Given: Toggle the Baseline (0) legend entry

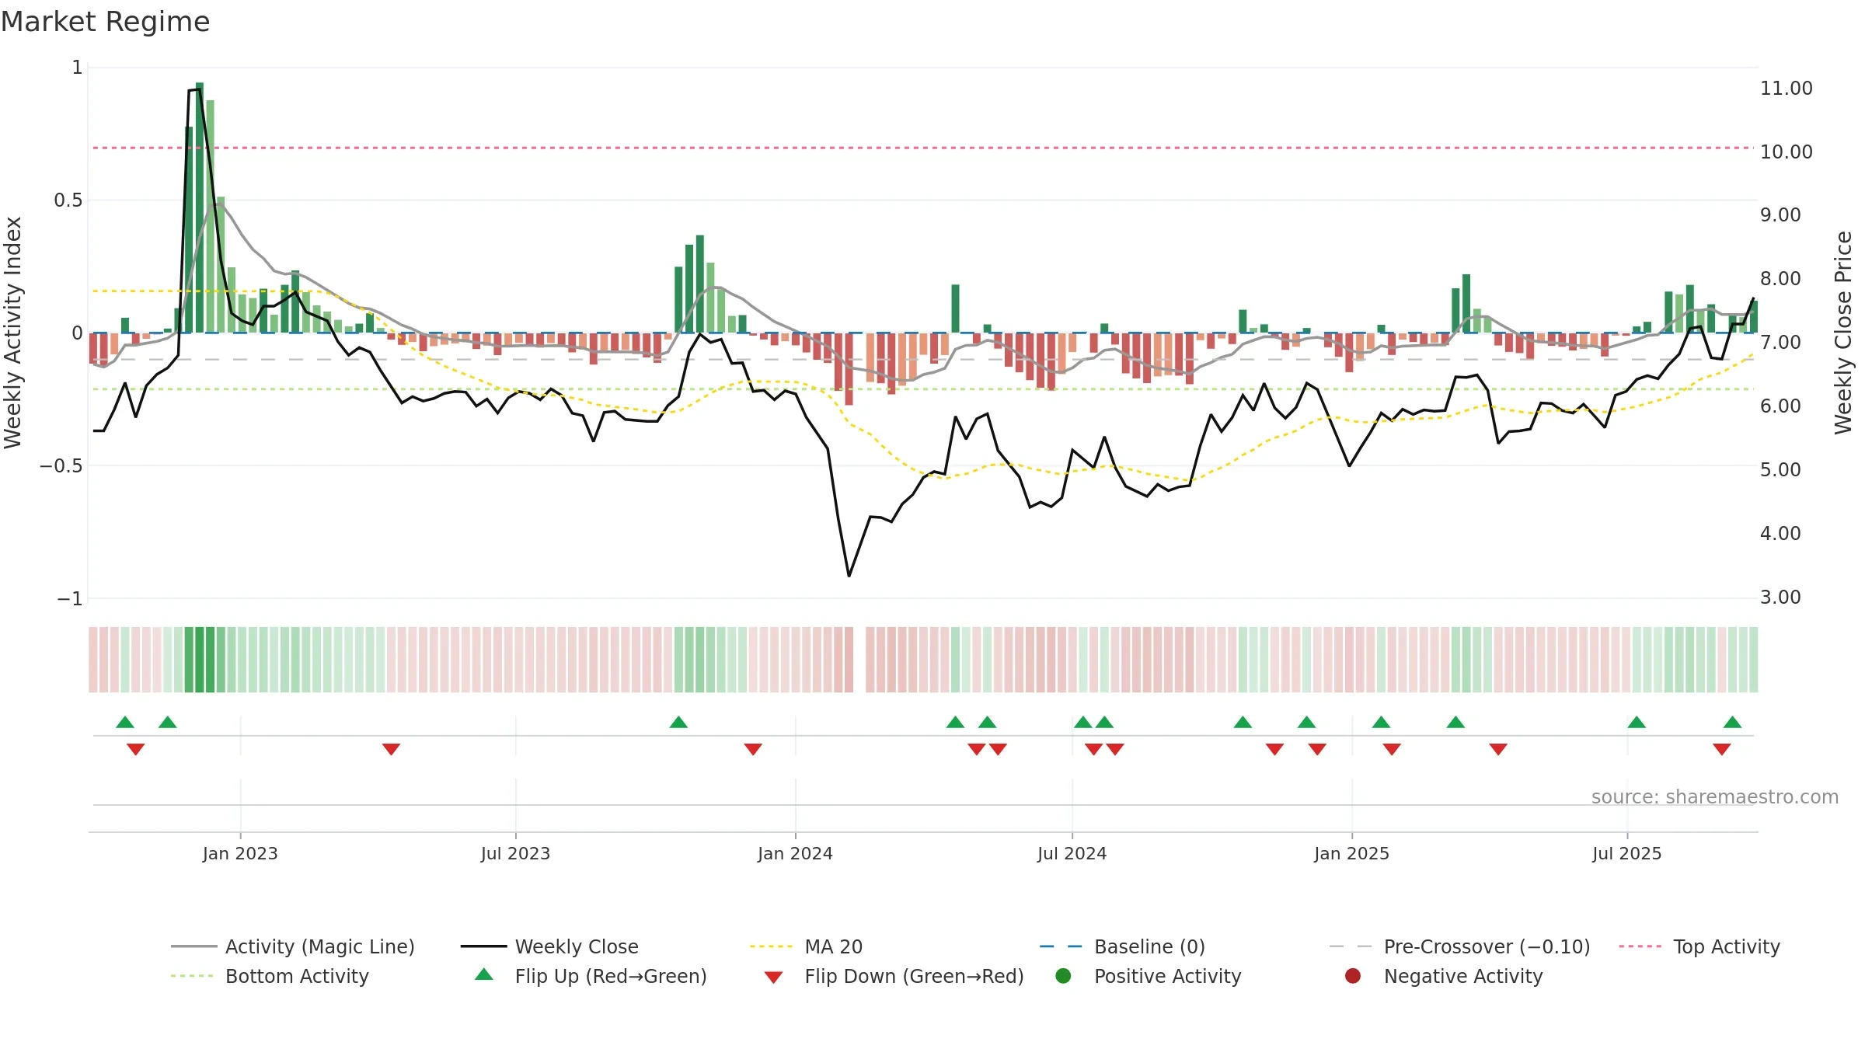Looking at the screenshot, I should click(x=1122, y=946).
